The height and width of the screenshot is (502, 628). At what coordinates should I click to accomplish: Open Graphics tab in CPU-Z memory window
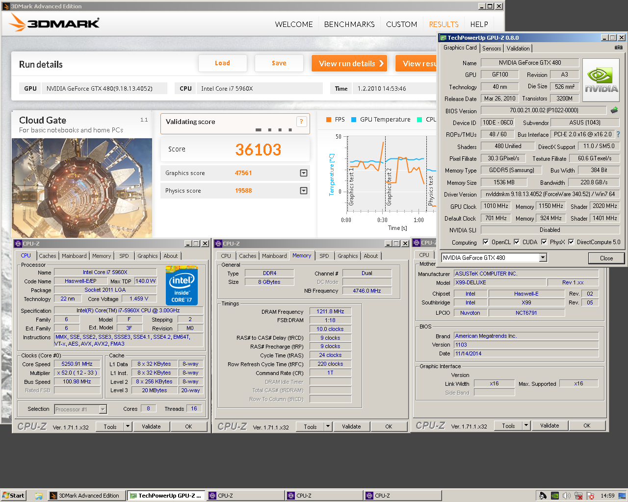(x=348, y=256)
